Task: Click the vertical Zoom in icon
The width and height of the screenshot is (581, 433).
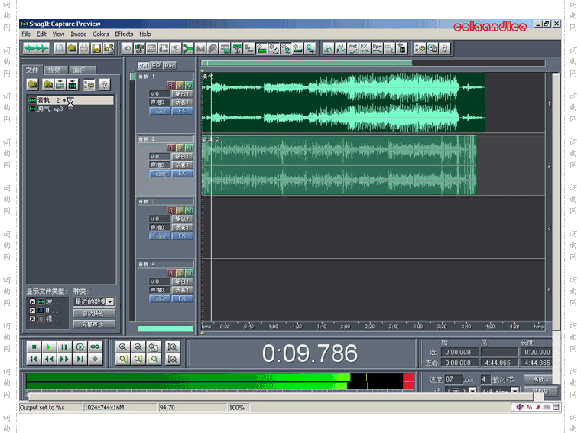Action: 173,347
